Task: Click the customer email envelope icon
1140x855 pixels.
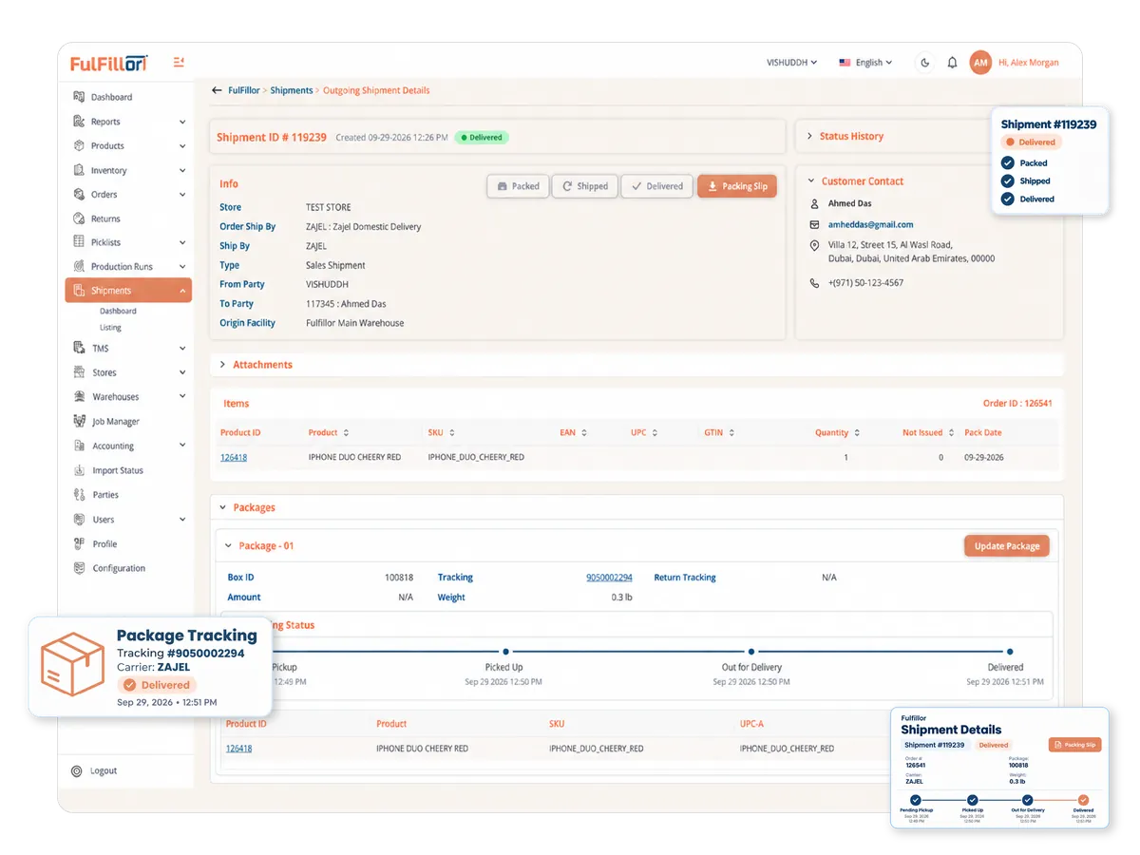Action: (814, 225)
